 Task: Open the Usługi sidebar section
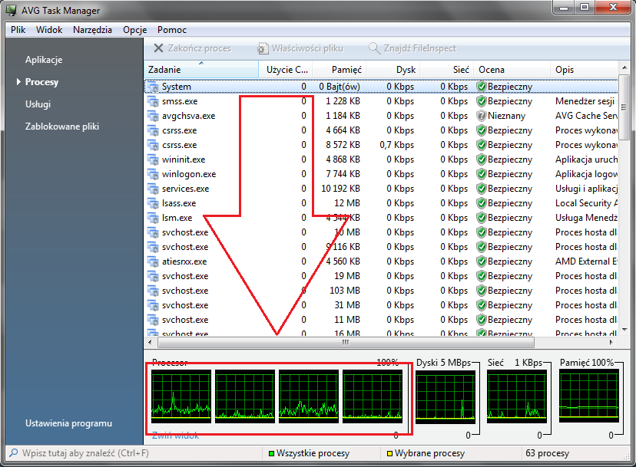pos(38,104)
